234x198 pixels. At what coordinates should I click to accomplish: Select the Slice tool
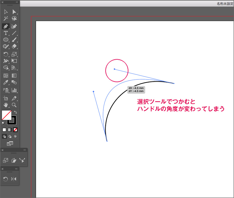[x=14, y=98]
